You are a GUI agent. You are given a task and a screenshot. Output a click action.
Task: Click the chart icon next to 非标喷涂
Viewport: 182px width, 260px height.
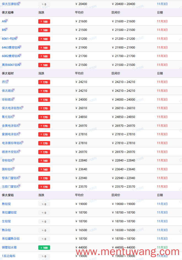13,99
